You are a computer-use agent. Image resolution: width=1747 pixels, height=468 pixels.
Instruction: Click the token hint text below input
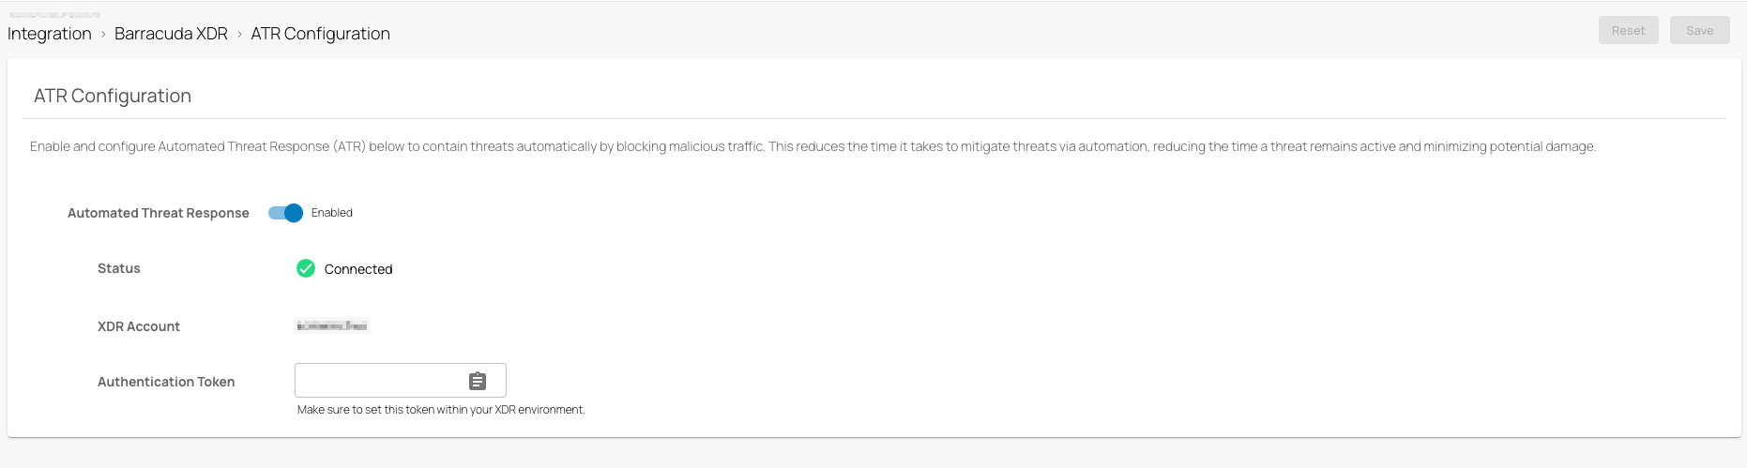(x=441, y=410)
